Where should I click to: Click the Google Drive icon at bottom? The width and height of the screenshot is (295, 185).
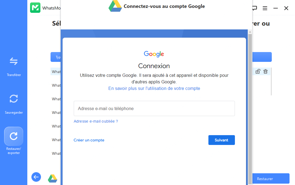click(52, 178)
